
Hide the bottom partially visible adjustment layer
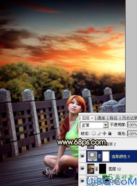click(82, 181)
